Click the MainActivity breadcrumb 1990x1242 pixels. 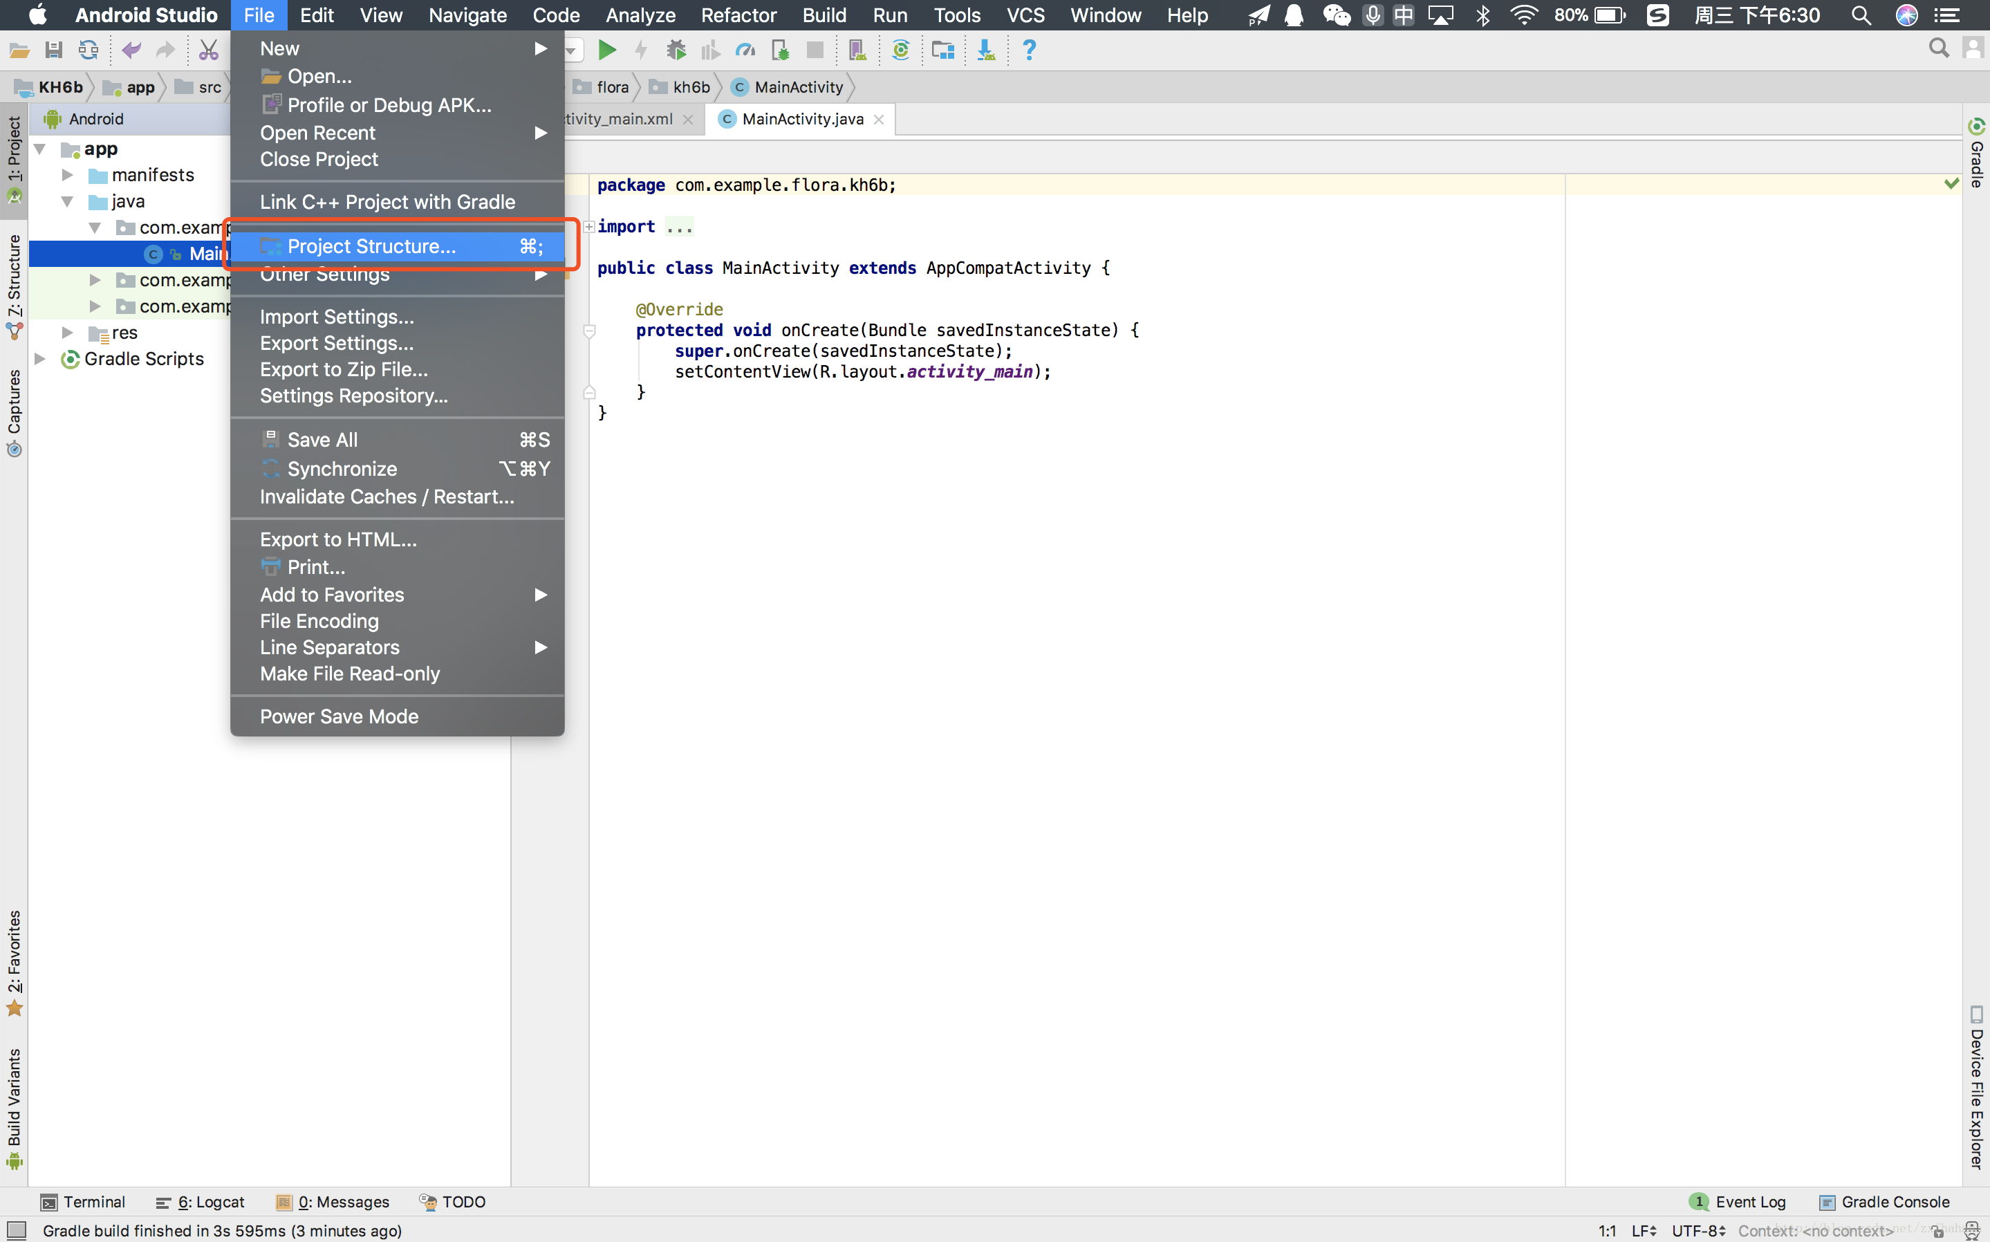pos(788,87)
